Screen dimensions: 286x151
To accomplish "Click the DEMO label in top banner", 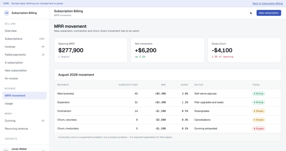I will point(6,4).
